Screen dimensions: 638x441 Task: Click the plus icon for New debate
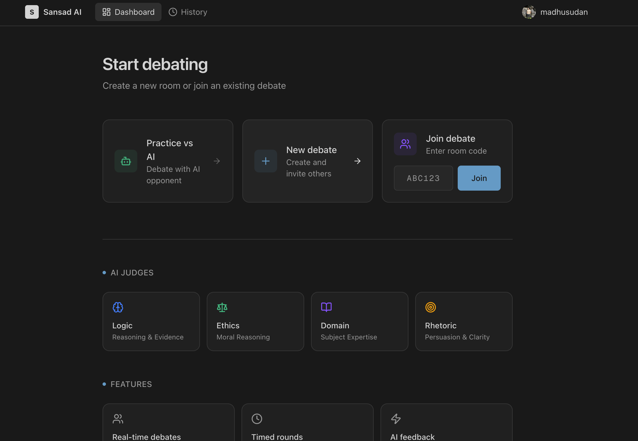265,161
